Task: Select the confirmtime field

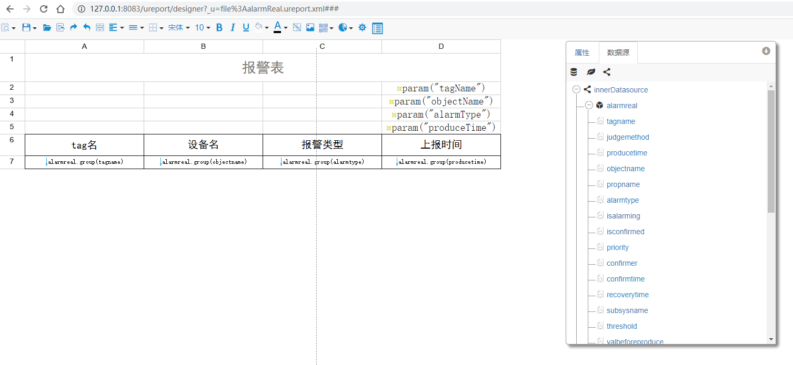Action: [626, 279]
